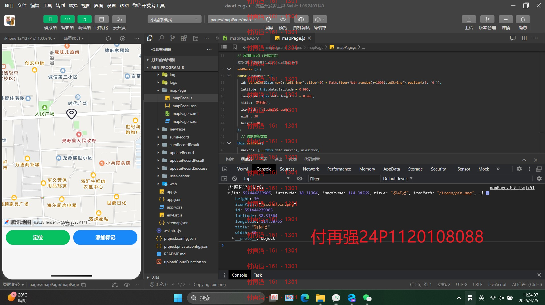Click the split editor icon
This screenshot has height=305, width=545.
[x=524, y=38]
